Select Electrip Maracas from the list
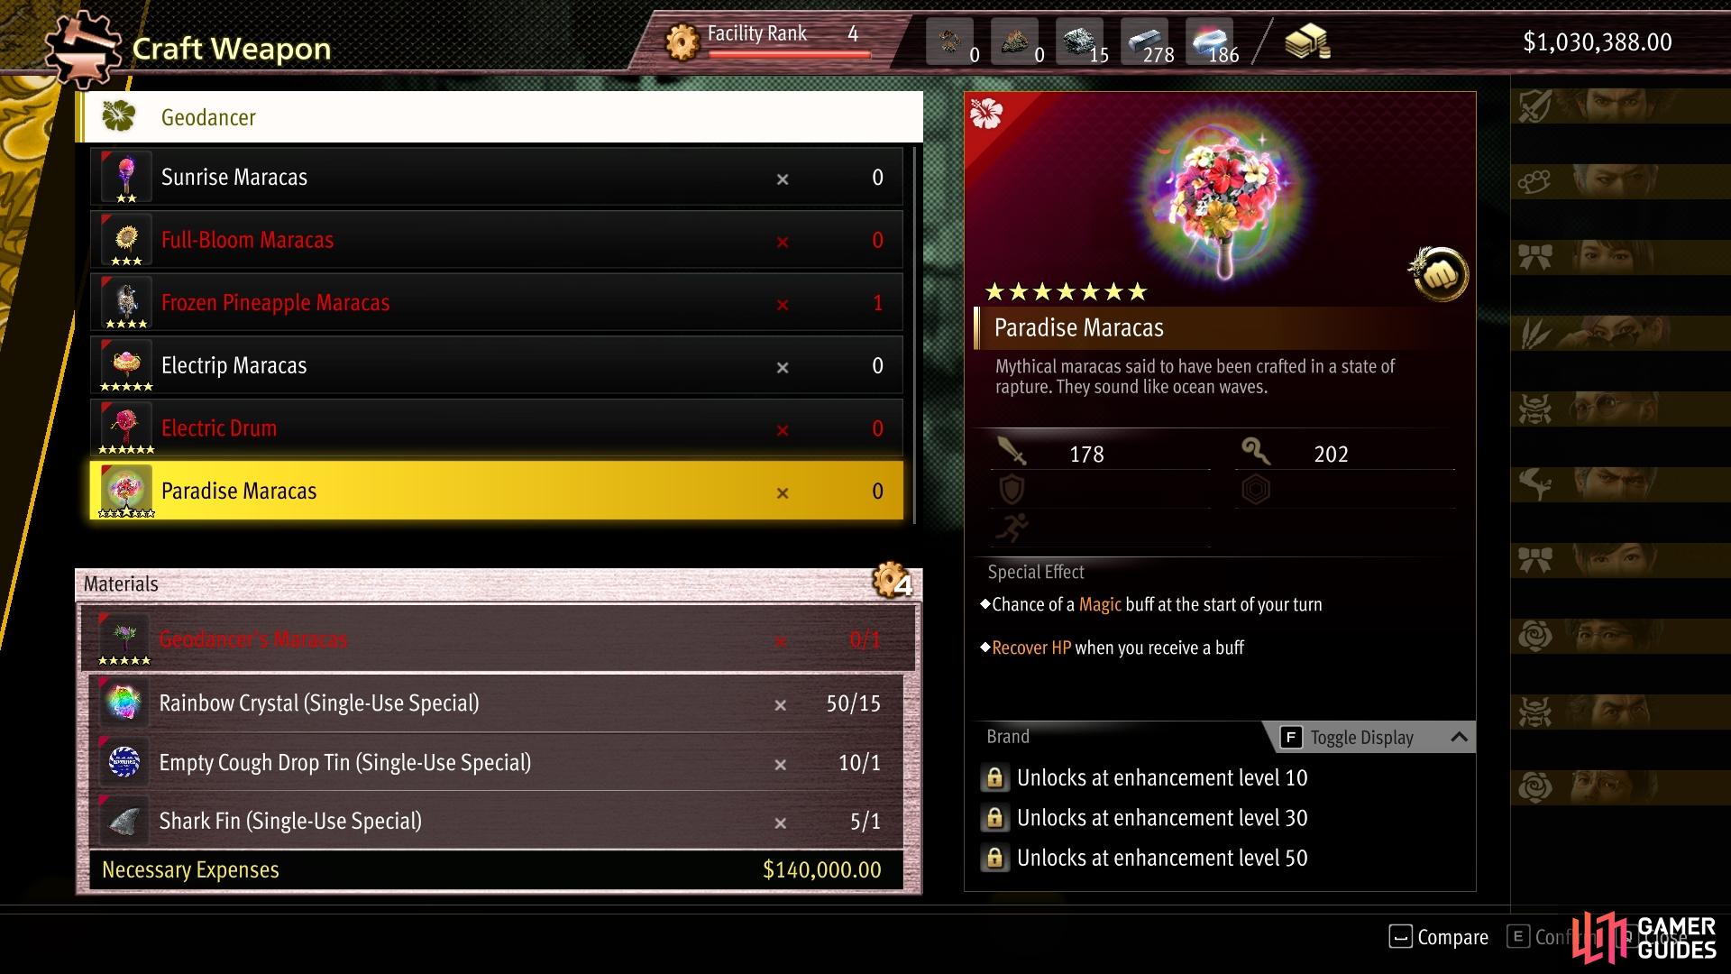This screenshot has width=1731, height=974. click(x=497, y=365)
